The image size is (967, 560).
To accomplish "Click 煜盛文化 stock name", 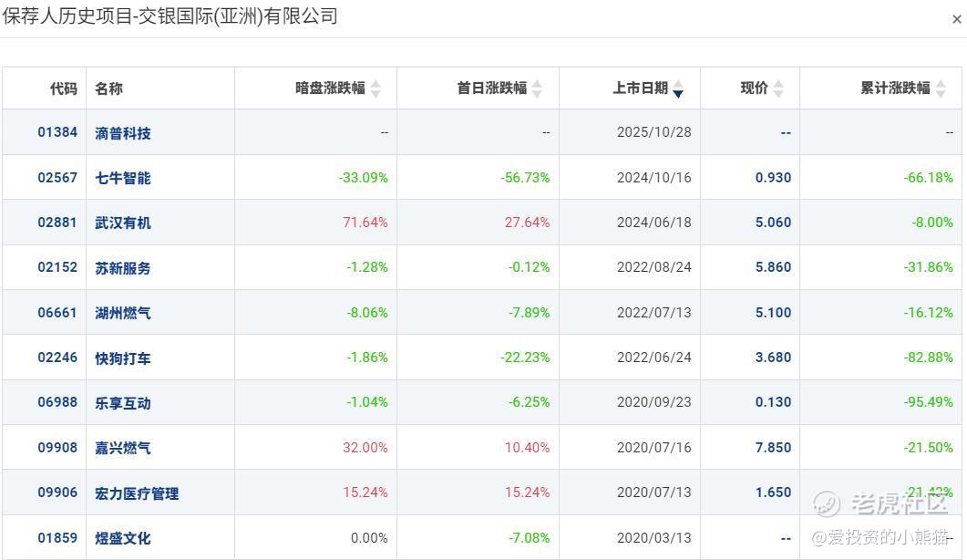I will tap(123, 538).
